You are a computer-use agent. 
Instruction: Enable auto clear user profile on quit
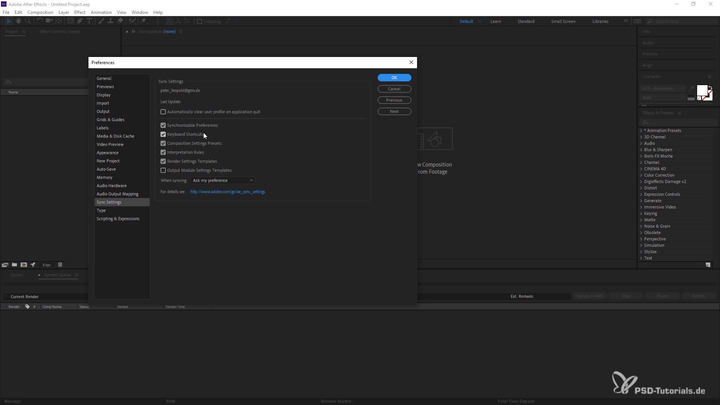(163, 112)
